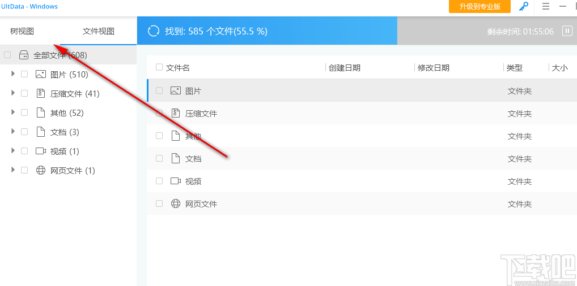Check the list row checkbox for 图片

tap(159, 90)
